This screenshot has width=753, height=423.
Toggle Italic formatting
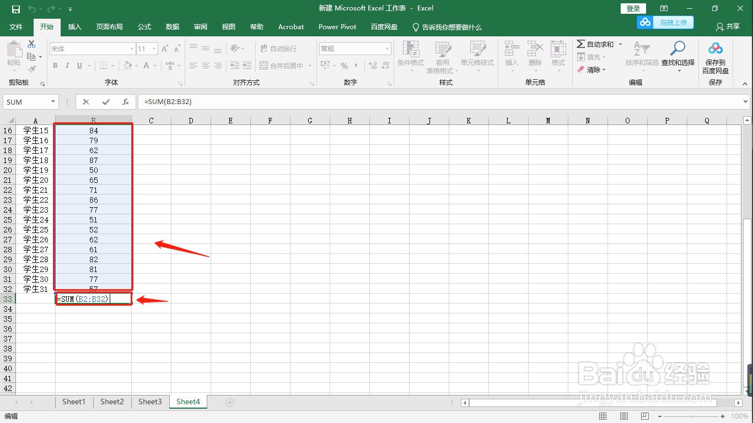67,66
